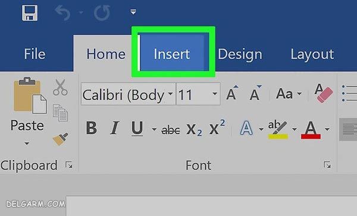Expand the font size 11 dropdown
The image size is (357, 216).
214,93
